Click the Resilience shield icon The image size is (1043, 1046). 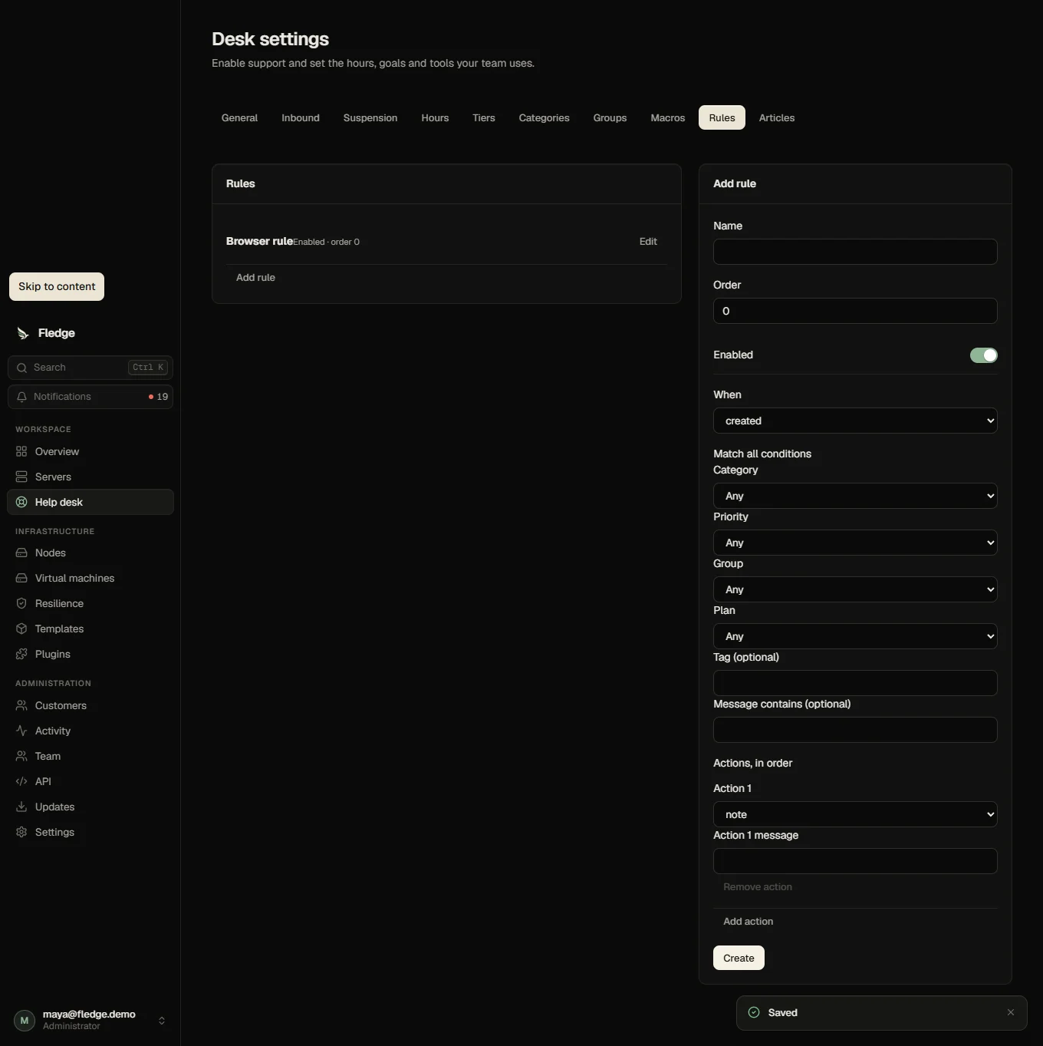click(21, 603)
